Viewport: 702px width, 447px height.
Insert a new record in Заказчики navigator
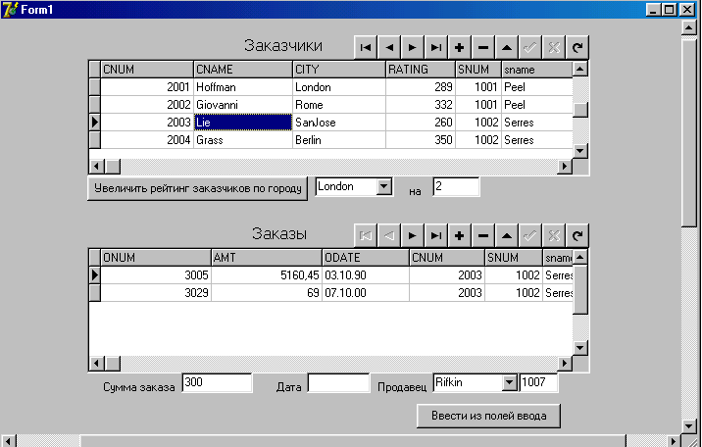460,47
